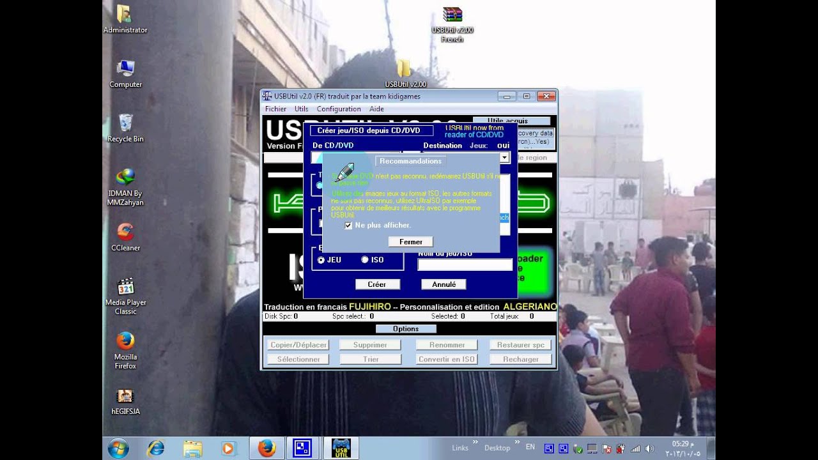Open the network signal tray icon
The width and height of the screenshot is (818, 460).
coord(636,448)
